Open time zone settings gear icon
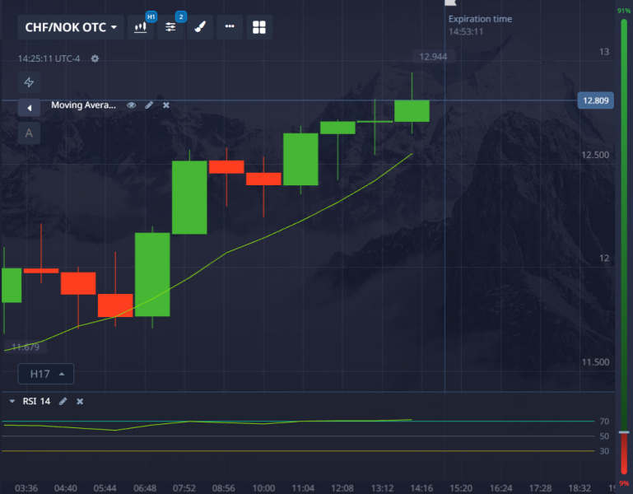The width and height of the screenshot is (633, 494). pyautogui.click(x=95, y=58)
